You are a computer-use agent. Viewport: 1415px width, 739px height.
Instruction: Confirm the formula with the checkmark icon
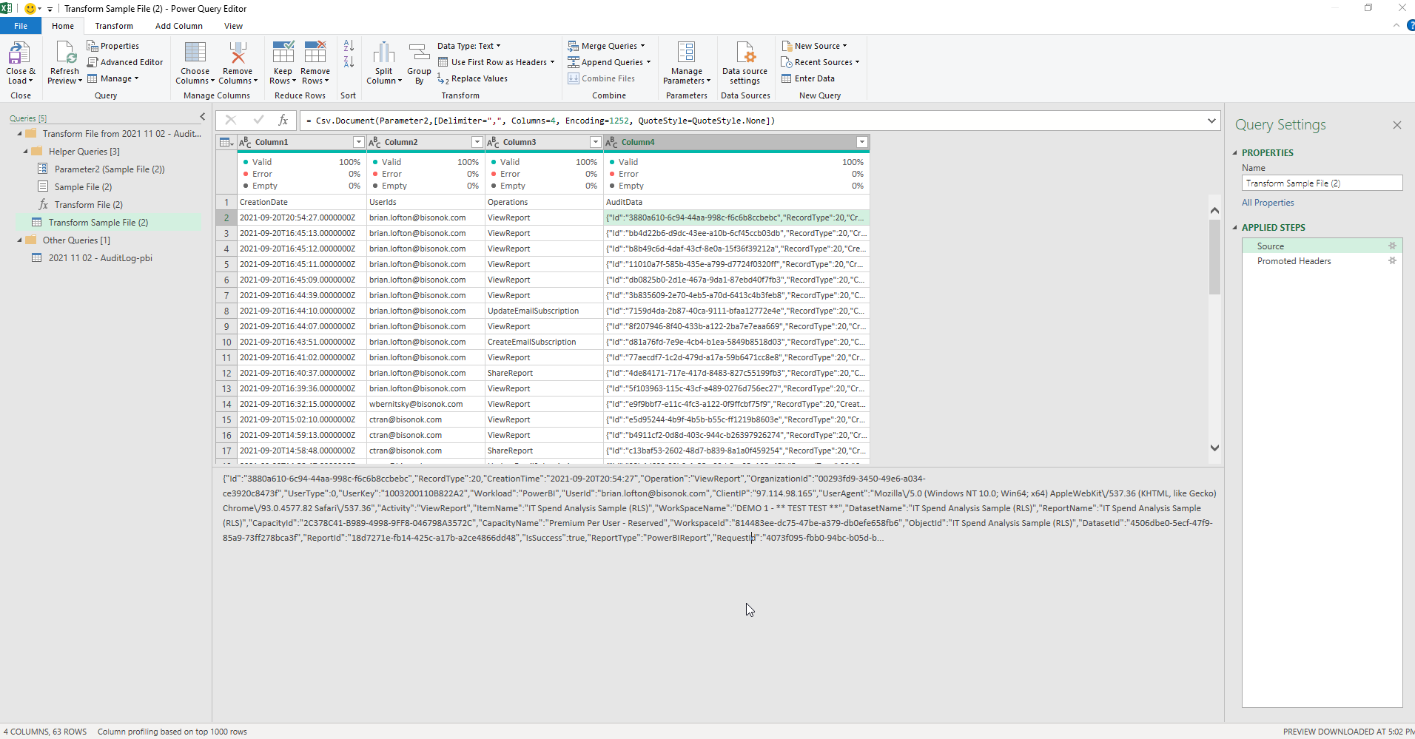(258, 120)
